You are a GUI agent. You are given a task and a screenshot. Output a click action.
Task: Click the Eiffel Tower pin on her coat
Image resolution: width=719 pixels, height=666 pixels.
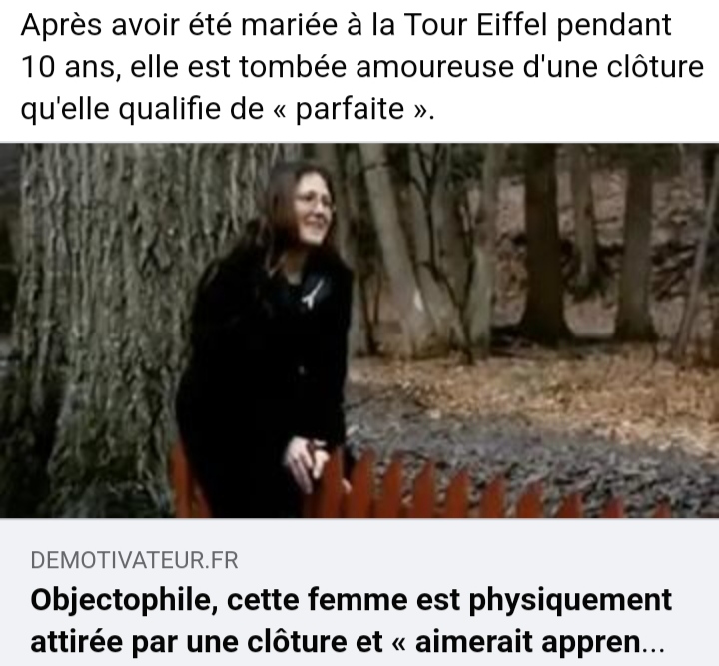(x=313, y=293)
